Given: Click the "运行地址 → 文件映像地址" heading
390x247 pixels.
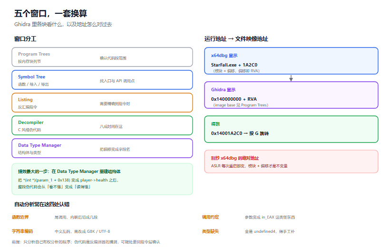Looking at the screenshot, I should click(236, 39).
